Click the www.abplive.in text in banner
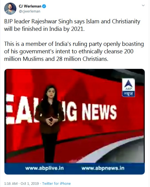The width and height of the screenshot is (150, 187). point(45,168)
